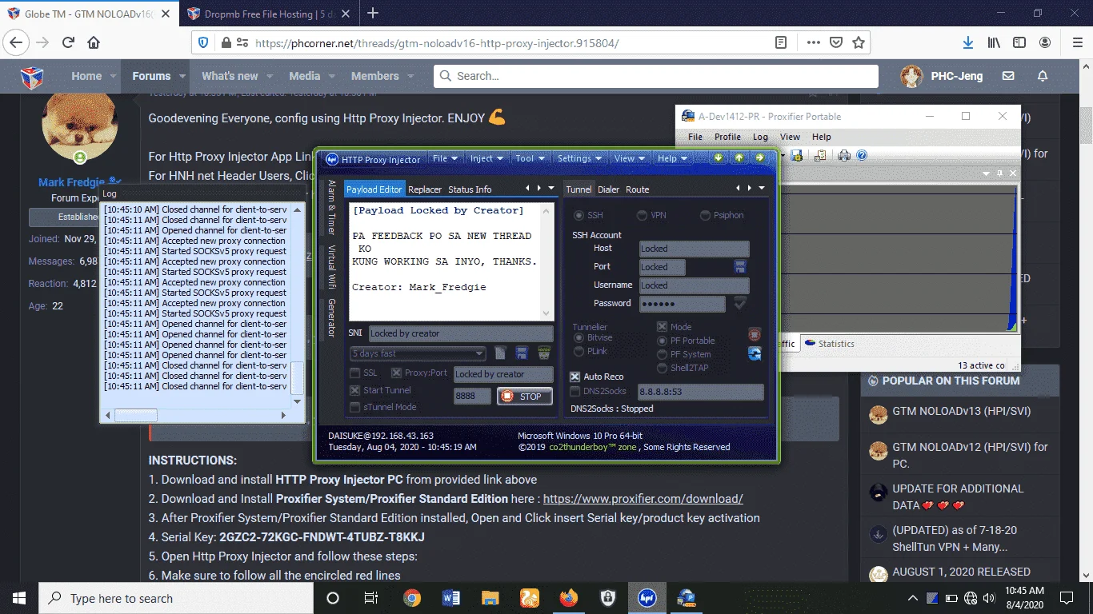Pin the Proxifier traffic panel
Image resolution: width=1093 pixels, height=614 pixels.
click(x=1000, y=173)
